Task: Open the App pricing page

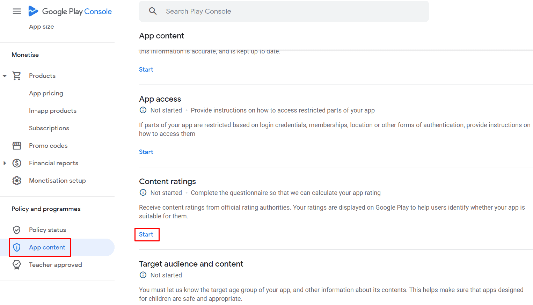Action: click(46, 93)
